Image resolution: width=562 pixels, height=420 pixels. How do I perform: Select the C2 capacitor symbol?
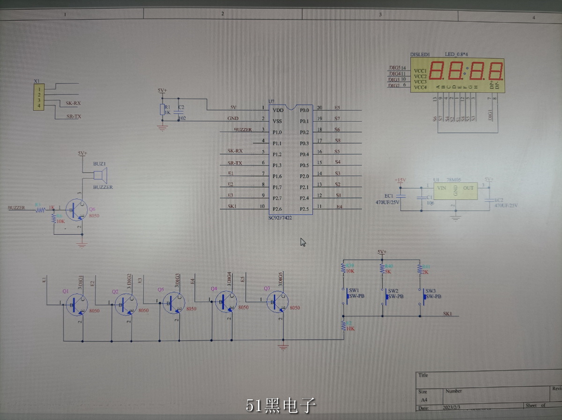click(178, 112)
